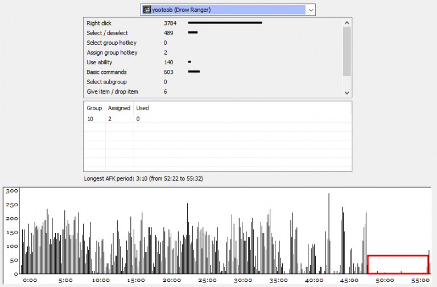Click the Basic commands bar indicator
This screenshot has height=287, width=437.
click(x=193, y=72)
